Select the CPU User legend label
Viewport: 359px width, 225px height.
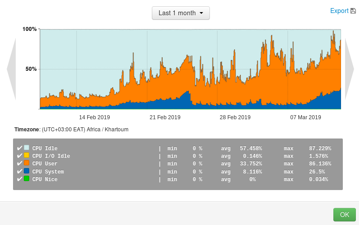(x=45, y=164)
